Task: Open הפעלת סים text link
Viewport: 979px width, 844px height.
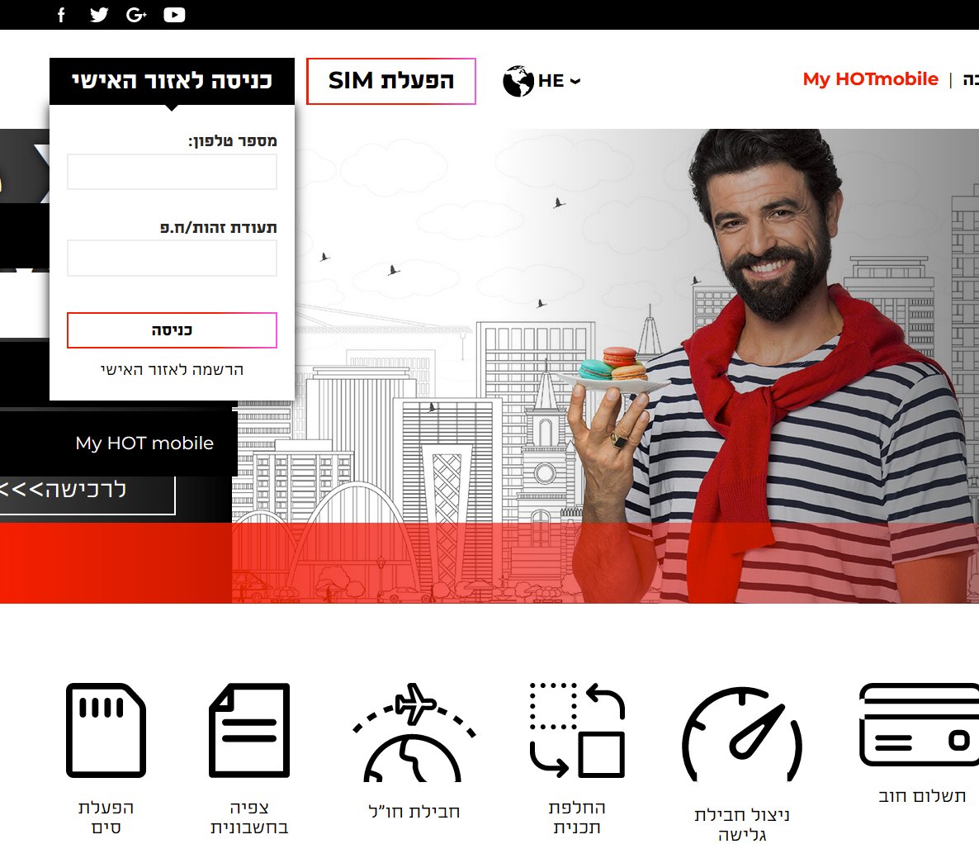Action: (106, 817)
